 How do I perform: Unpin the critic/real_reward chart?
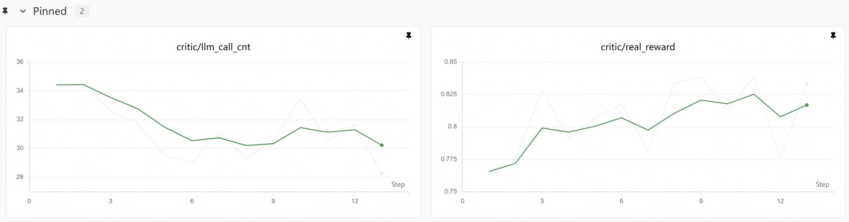coord(833,36)
